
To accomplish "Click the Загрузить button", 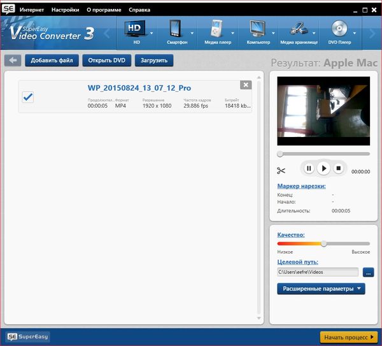I will 154,61.
